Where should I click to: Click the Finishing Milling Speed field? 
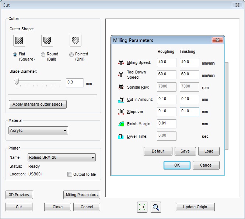[x=189, y=62]
